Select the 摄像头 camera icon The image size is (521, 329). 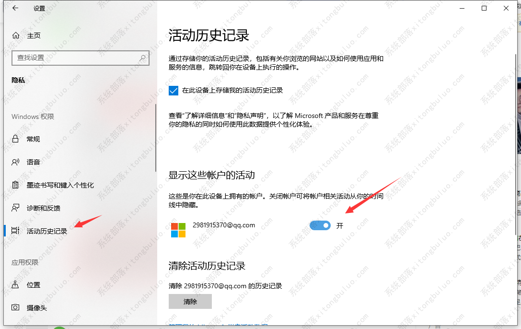pos(15,307)
